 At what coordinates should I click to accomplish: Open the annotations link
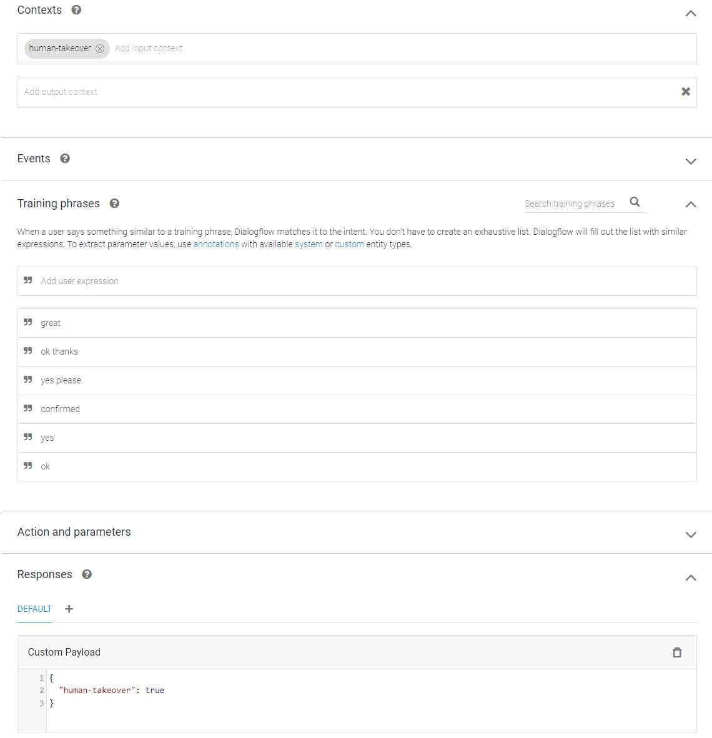click(216, 244)
